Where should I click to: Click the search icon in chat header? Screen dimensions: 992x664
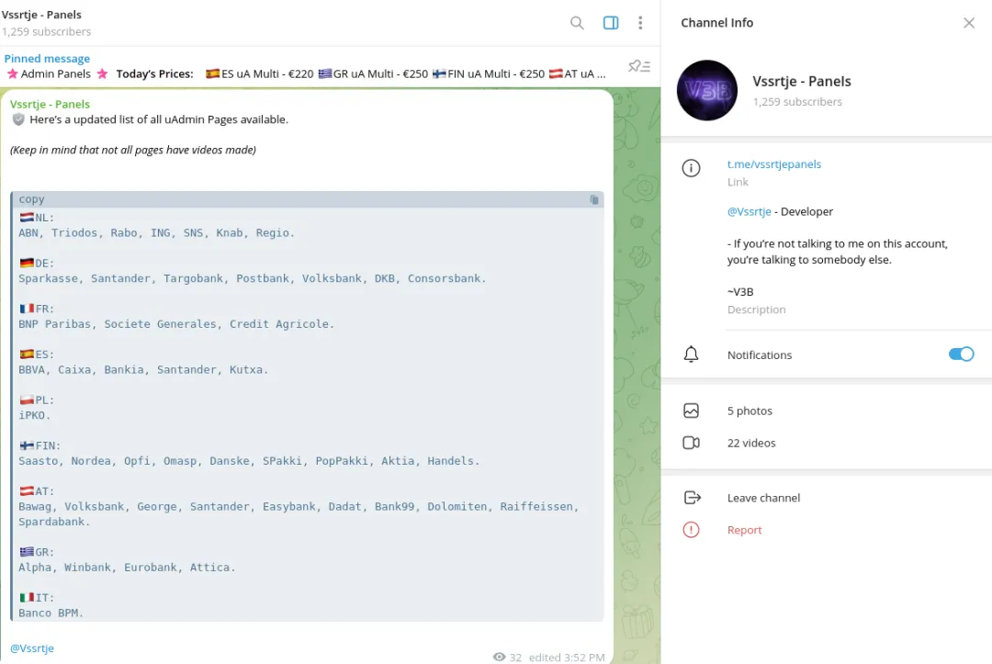577,23
